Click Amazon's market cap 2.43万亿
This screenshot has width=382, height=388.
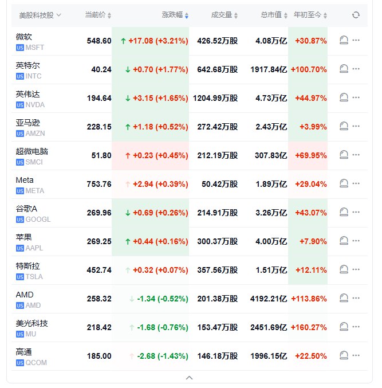271,127
